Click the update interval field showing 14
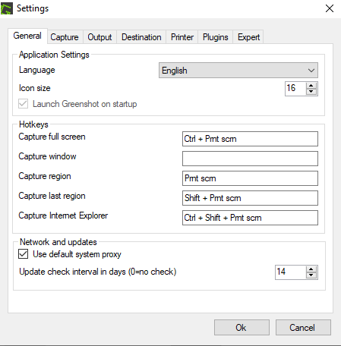 coord(291,272)
